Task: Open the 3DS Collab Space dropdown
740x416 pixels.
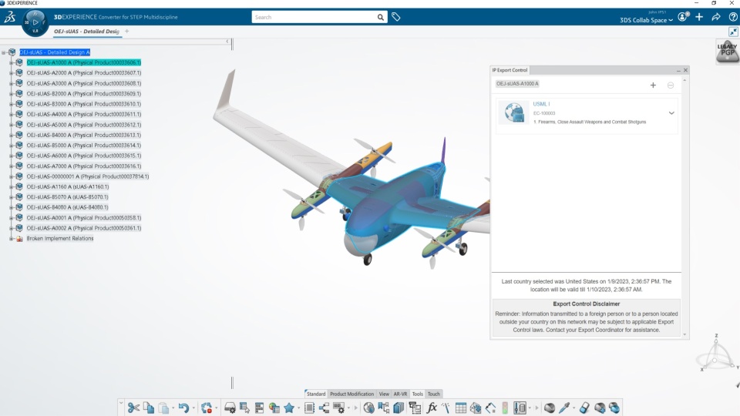Action: pyautogui.click(x=646, y=20)
